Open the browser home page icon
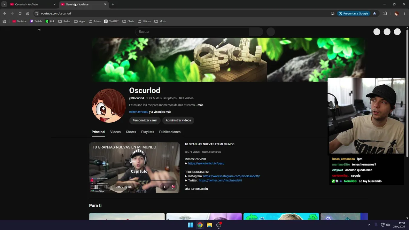 click(27, 13)
